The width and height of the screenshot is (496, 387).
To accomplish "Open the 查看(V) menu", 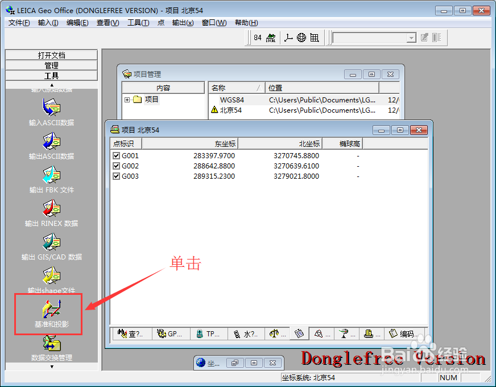I will click(x=108, y=23).
